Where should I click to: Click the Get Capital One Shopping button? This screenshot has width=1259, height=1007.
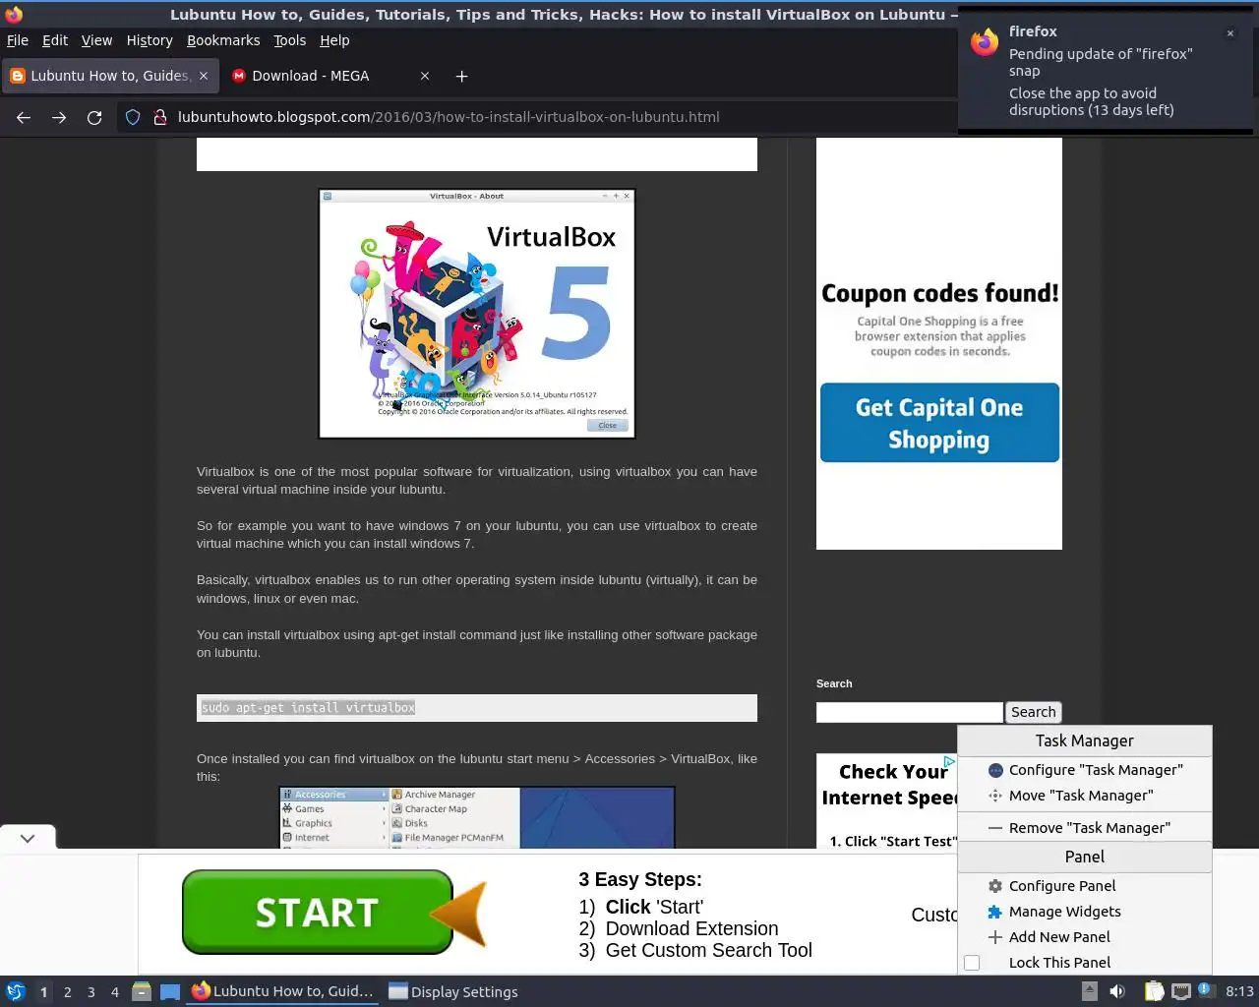939,423
